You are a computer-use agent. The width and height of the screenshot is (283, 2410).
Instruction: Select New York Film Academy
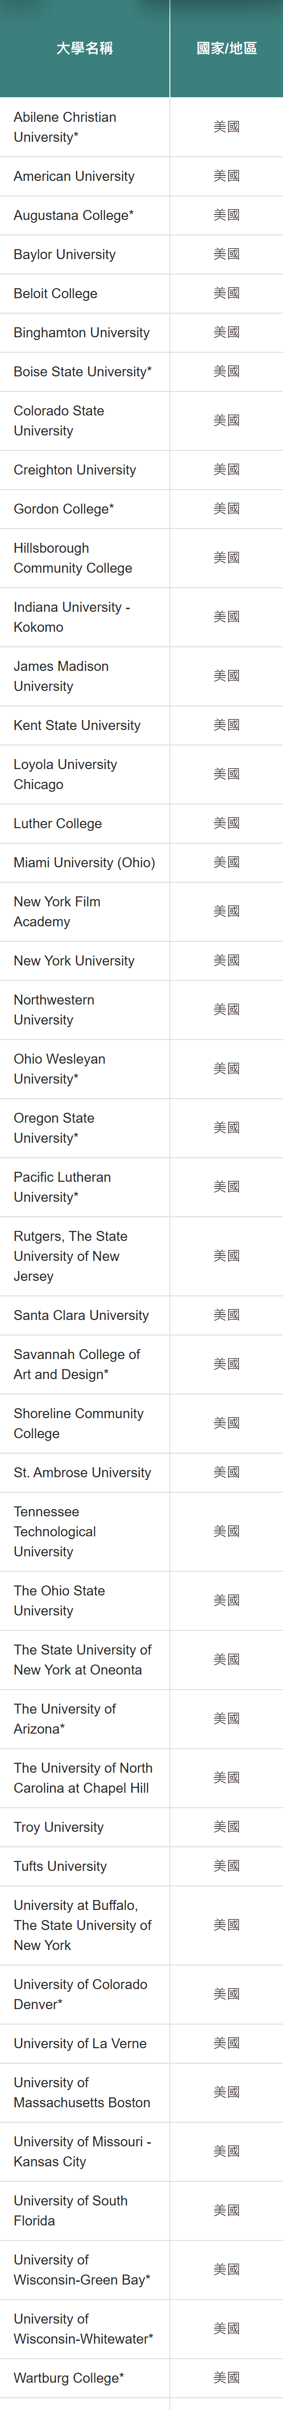[x=57, y=911]
